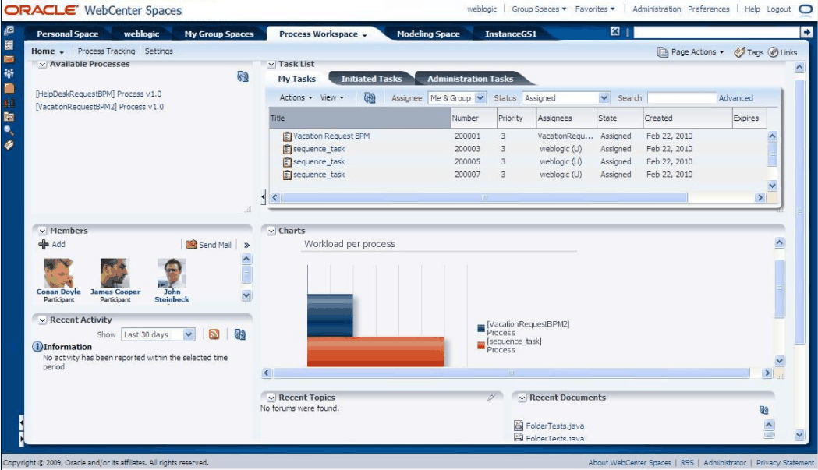Screen dimensions: 818x470
Task: Switch to InstanceGS1 tab
Action: (x=511, y=34)
